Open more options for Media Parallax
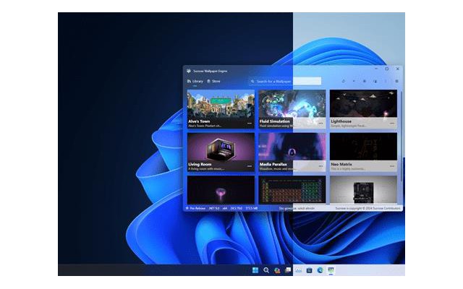This screenshot has width=463, height=289. click(x=320, y=166)
